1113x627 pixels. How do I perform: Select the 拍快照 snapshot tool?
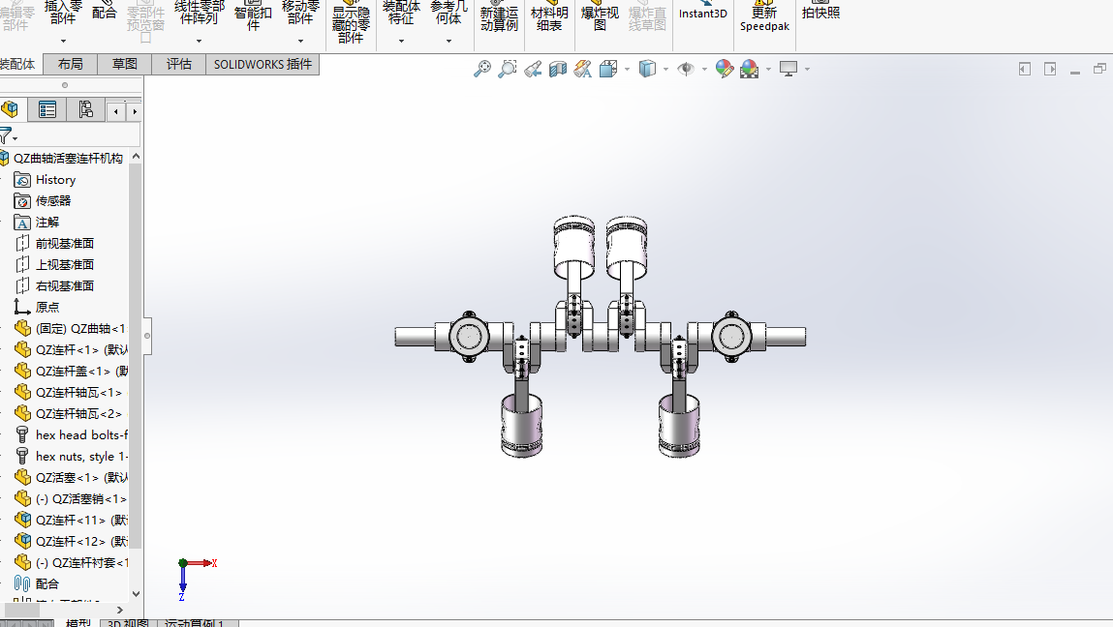(820, 14)
